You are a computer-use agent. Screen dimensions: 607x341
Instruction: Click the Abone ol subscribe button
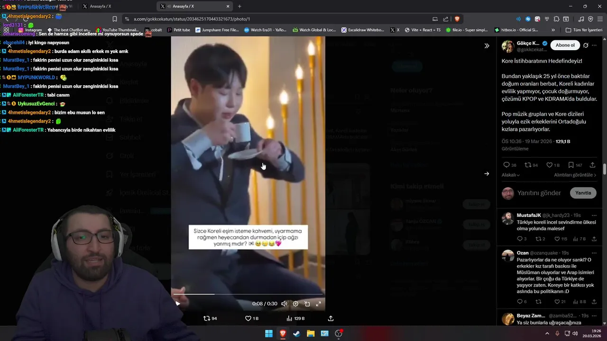[x=565, y=45]
